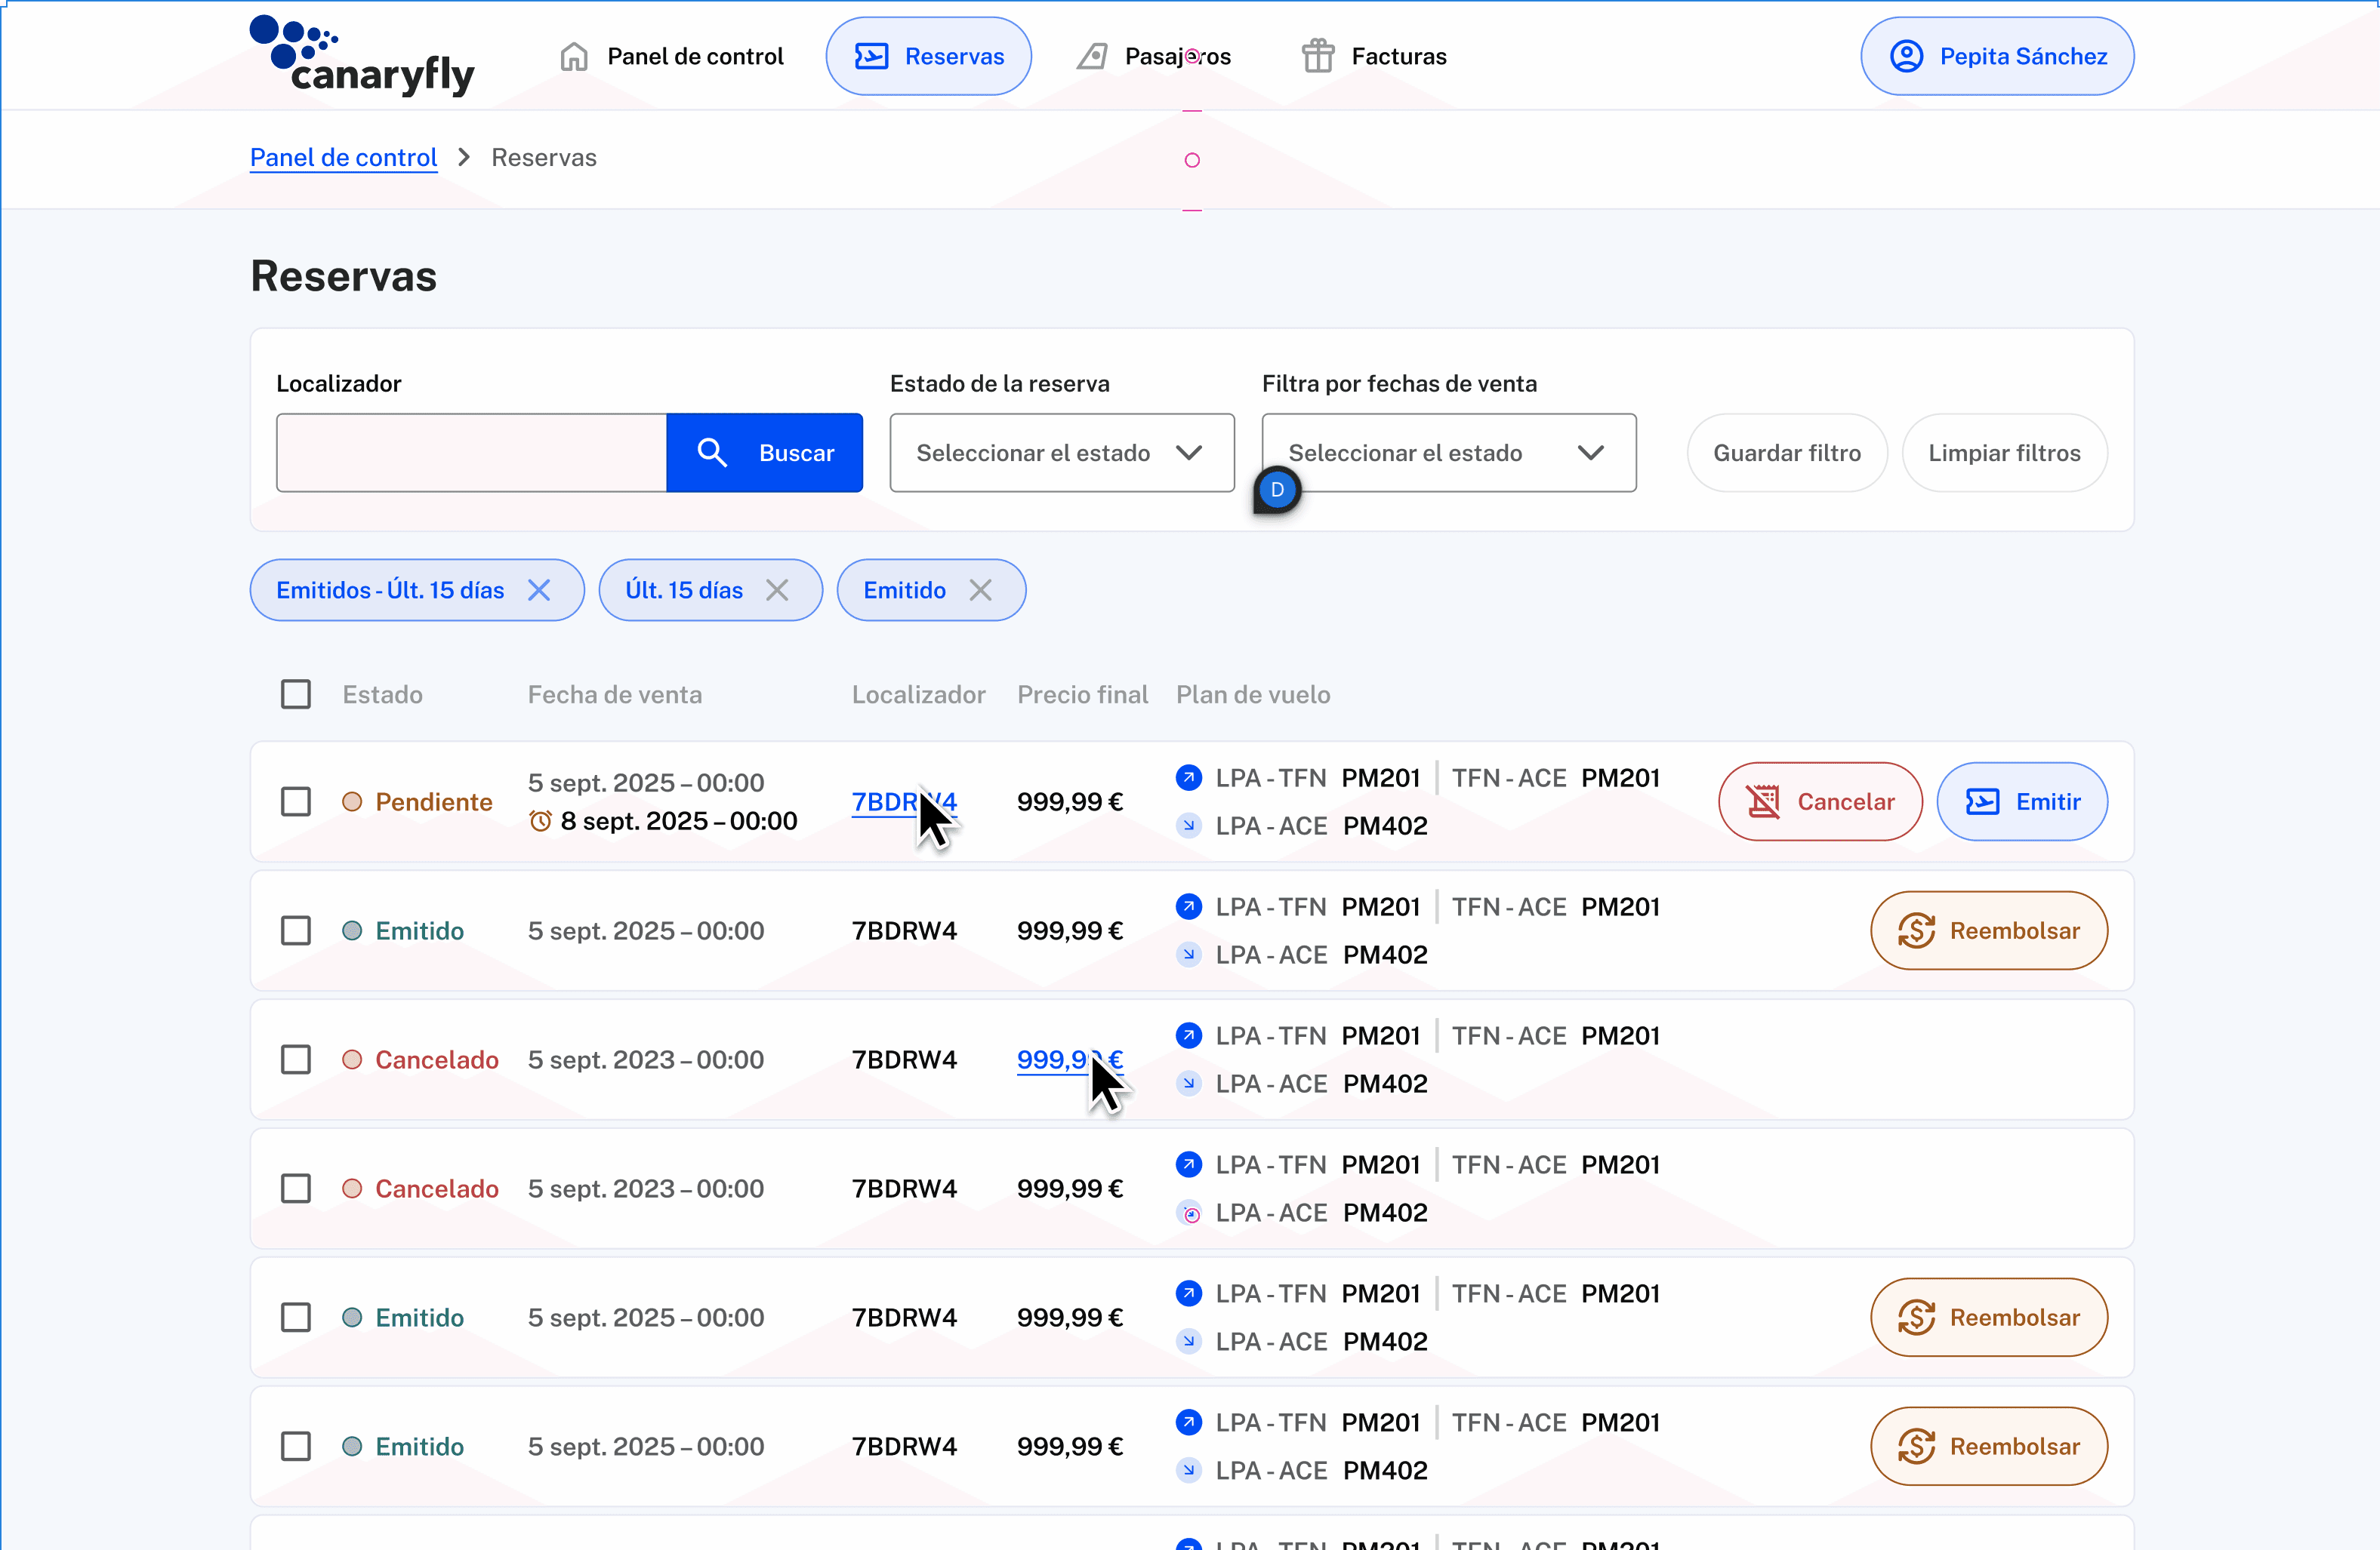The width and height of the screenshot is (2380, 1550).
Task: Click the user avatar icon beside Pepita Sánchez
Action: click(1906, 56)
